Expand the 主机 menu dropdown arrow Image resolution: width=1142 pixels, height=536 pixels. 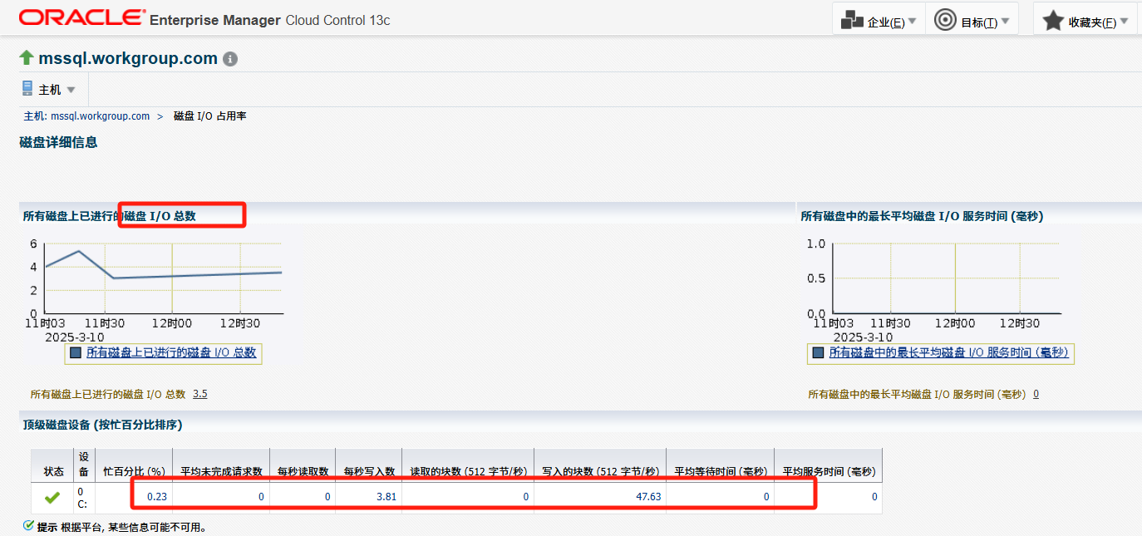pyautogui.click(x=71, y=90)
